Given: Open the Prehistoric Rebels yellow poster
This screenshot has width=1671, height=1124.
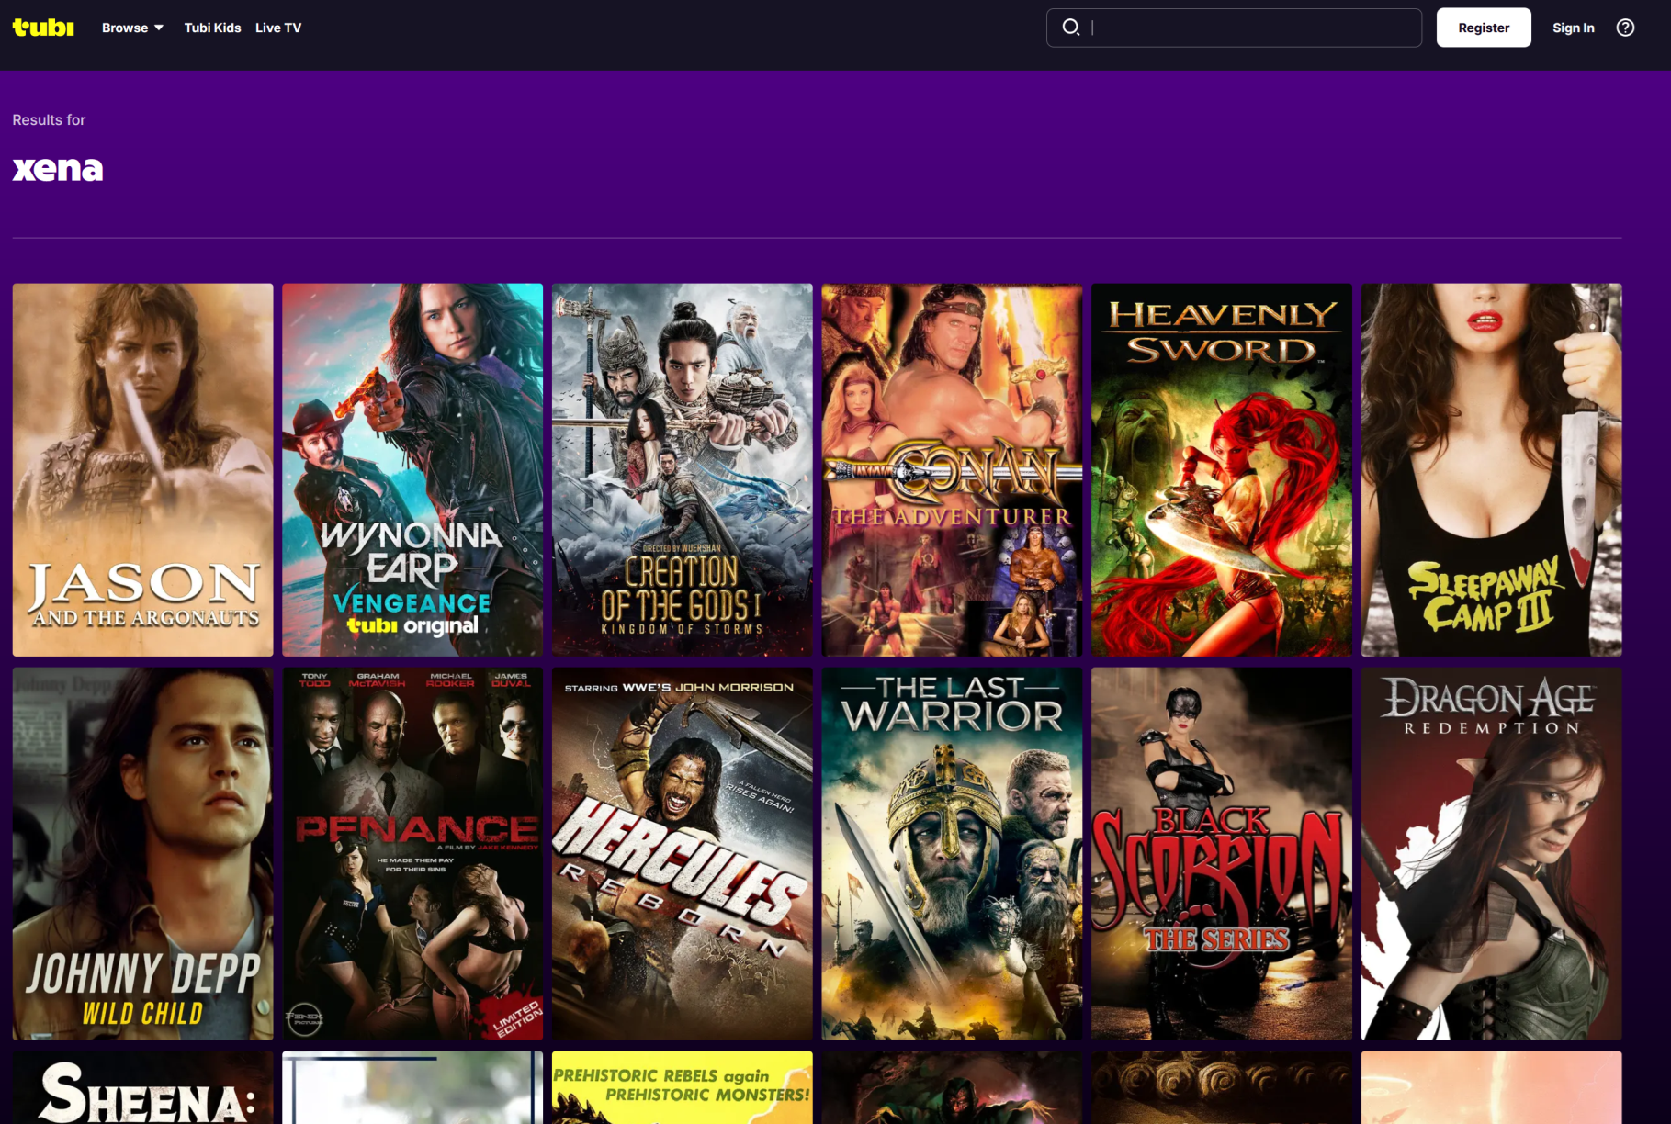Looking at the screenshot, I should coord(683,1088).
